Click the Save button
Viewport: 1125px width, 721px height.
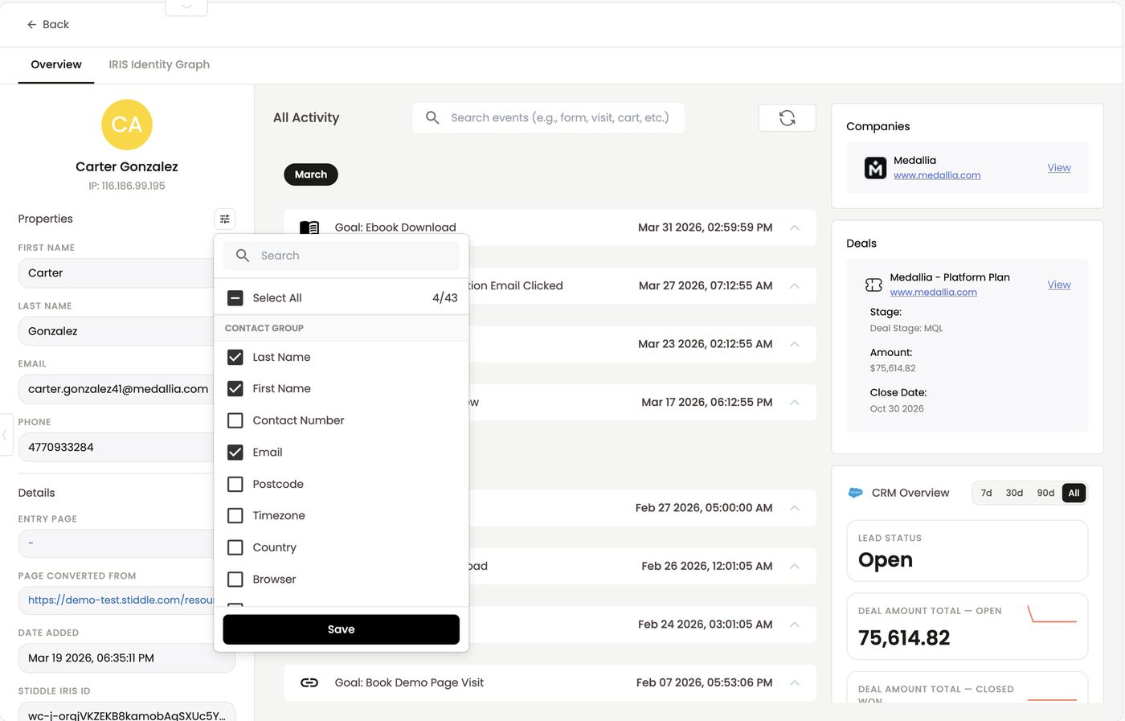(342, 629)
